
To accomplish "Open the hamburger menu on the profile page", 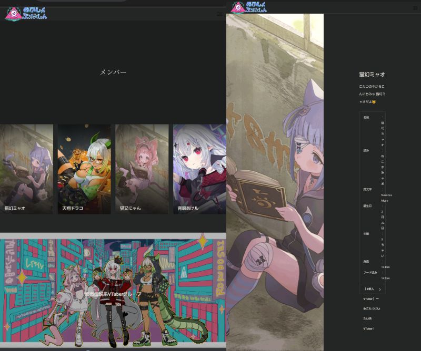I will pyautogui.click(x=415, y=8).
